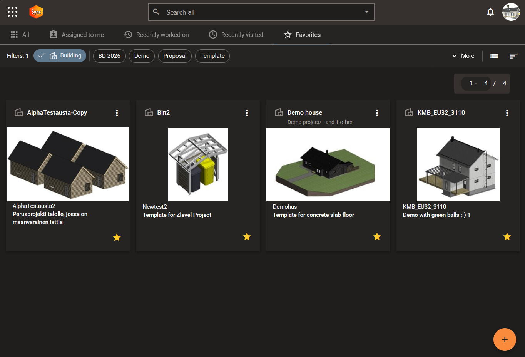Image resolution: width=525 pixels, height=357 pixels.
Task: Click the orange Sync logo
Action: (36, 12)
